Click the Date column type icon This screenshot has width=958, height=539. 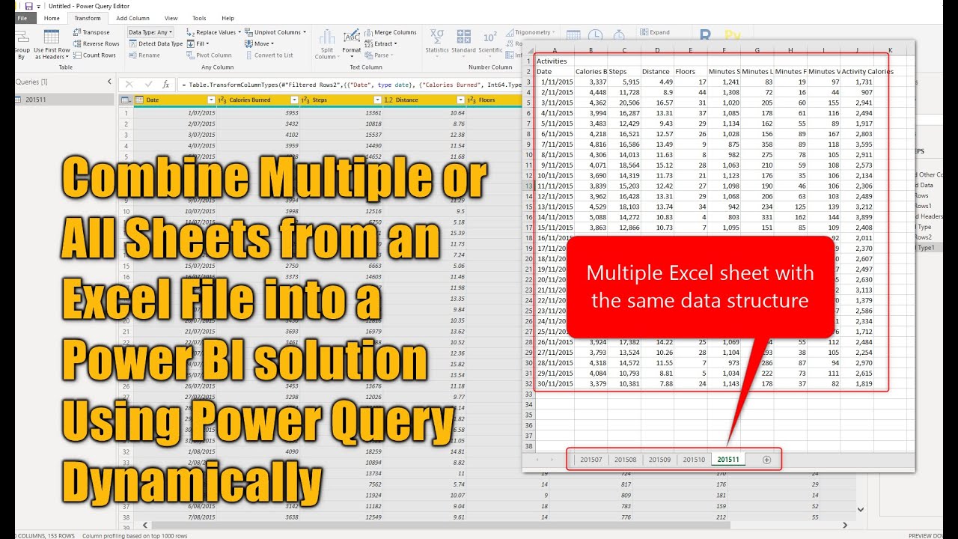[139, 100]
